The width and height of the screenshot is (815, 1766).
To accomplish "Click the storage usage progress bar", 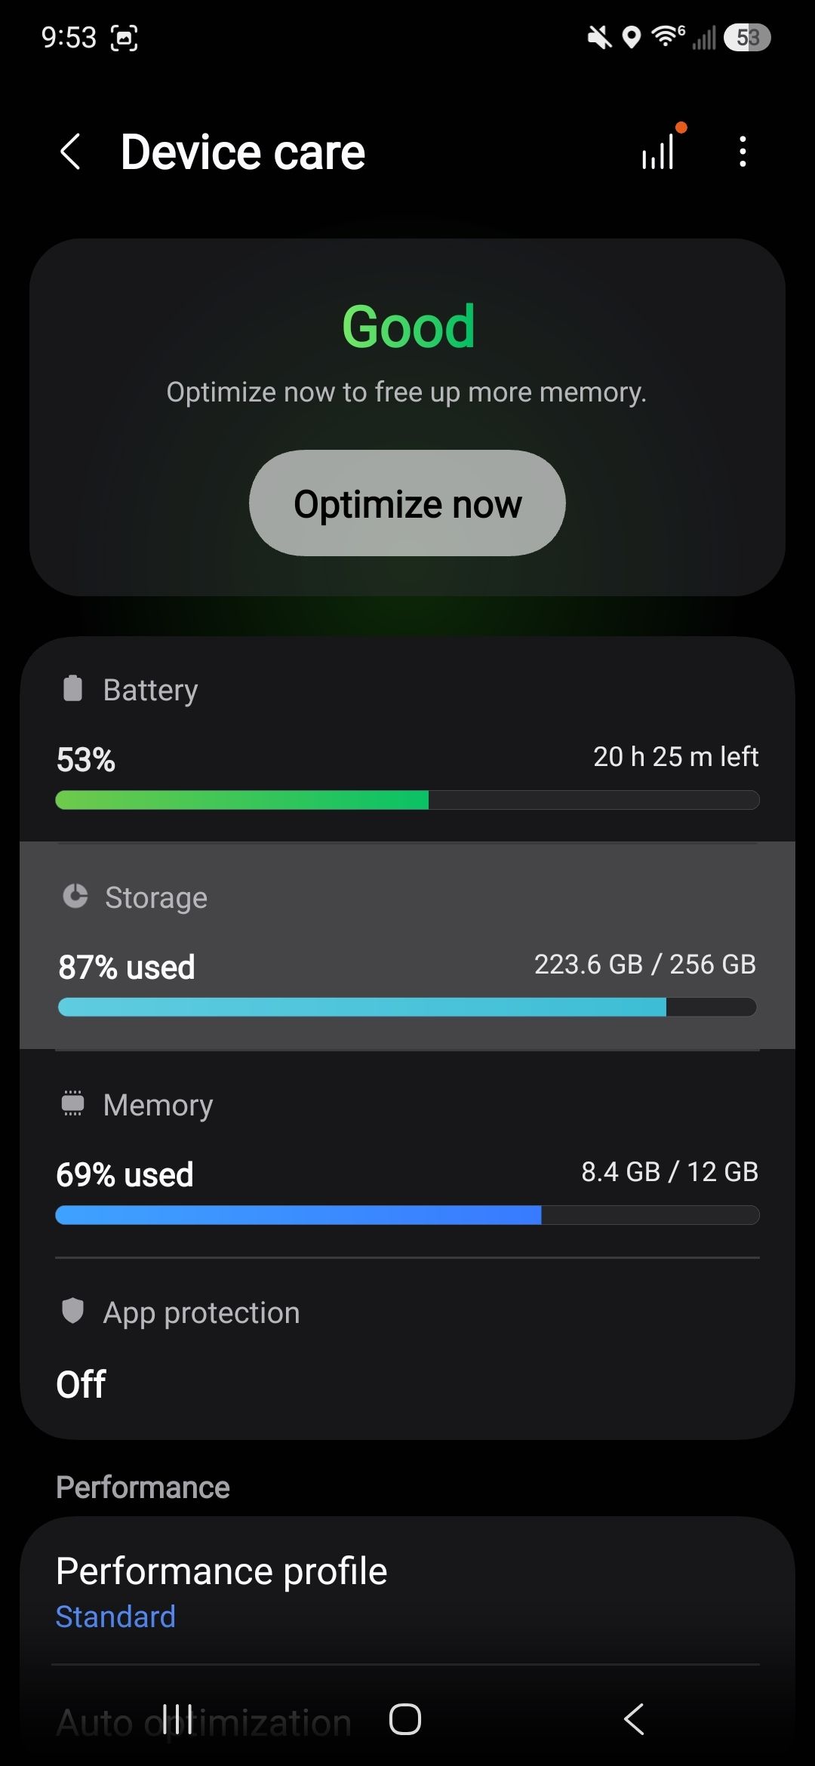I will coord(407,1008).
